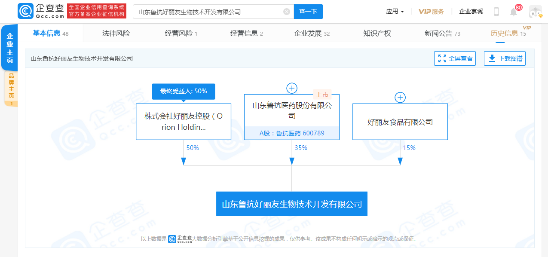Click the 查一下 search button
This screenshot has height=257, width=548.
click(x=308, y=12)
